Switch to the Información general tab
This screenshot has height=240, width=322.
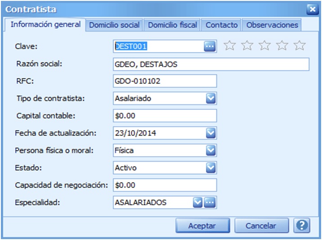[45, 24]
